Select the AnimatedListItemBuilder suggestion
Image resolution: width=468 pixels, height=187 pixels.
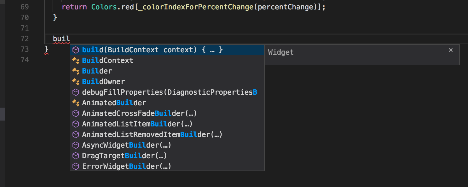(x=137, y=124)
